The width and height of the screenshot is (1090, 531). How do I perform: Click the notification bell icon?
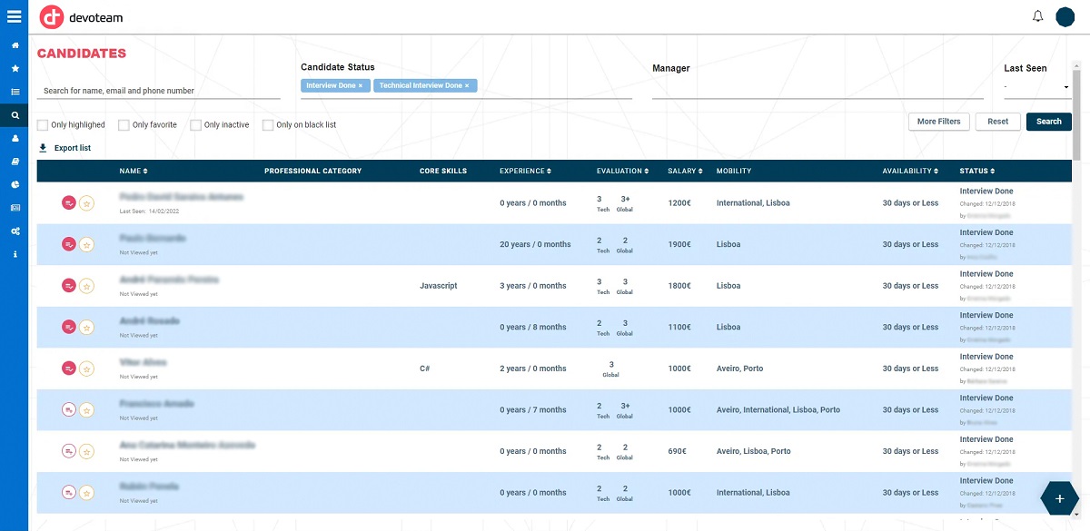1038,16
